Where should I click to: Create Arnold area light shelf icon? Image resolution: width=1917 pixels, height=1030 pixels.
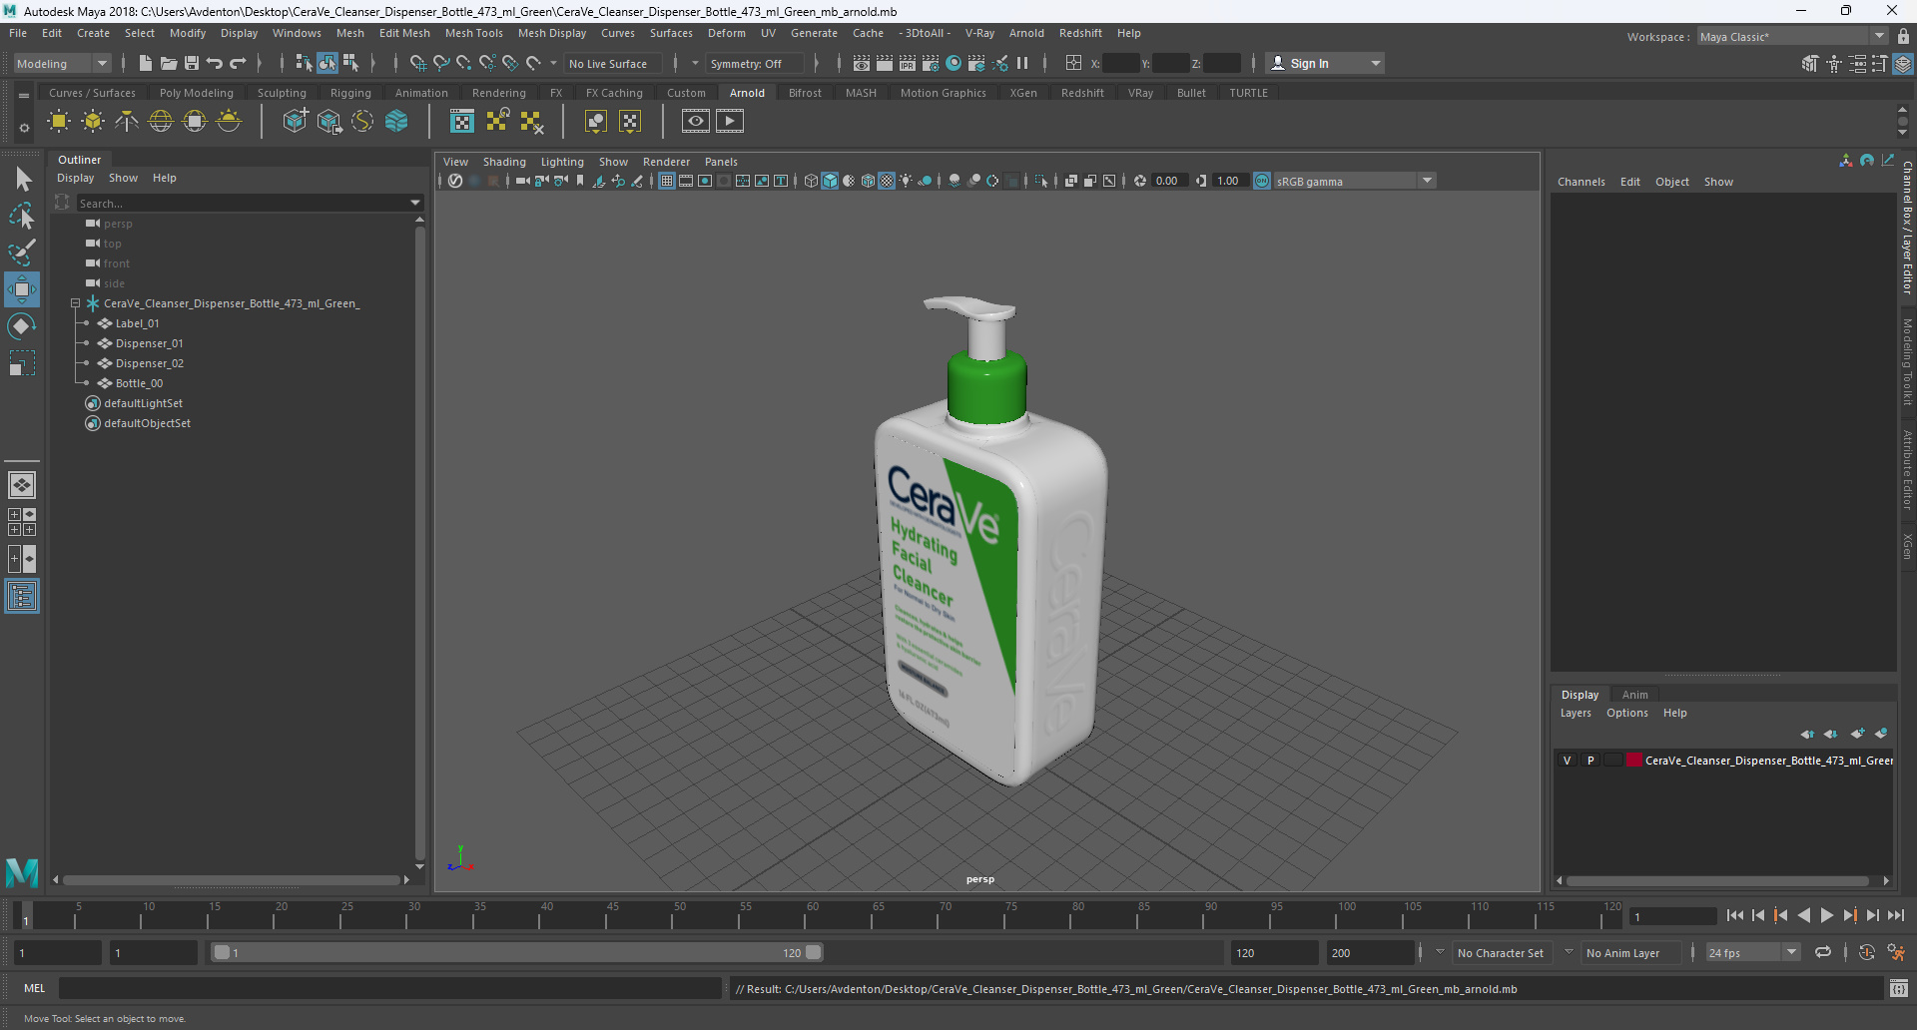tap(59, 122)
